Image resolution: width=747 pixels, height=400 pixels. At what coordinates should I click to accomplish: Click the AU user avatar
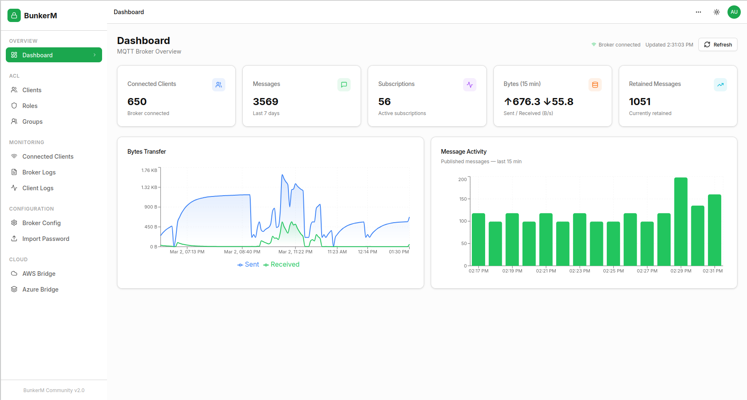pyautogui.click(x=734, y=12)
